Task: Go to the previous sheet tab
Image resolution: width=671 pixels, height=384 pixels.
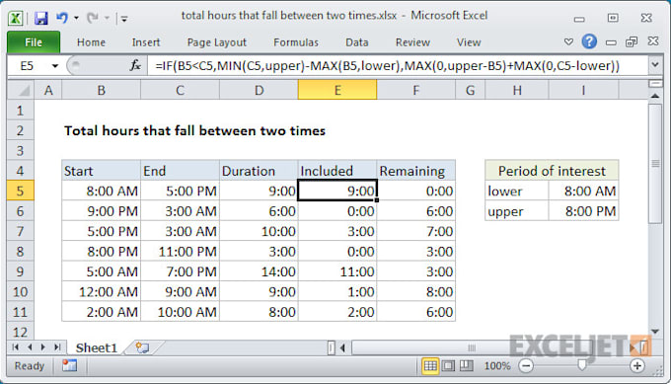Action: tap(30, 347)
